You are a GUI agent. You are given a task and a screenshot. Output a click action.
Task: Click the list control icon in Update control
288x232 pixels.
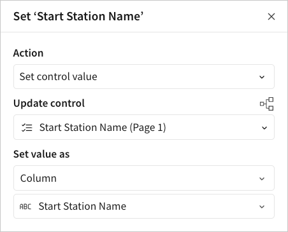tap(27, 128)
